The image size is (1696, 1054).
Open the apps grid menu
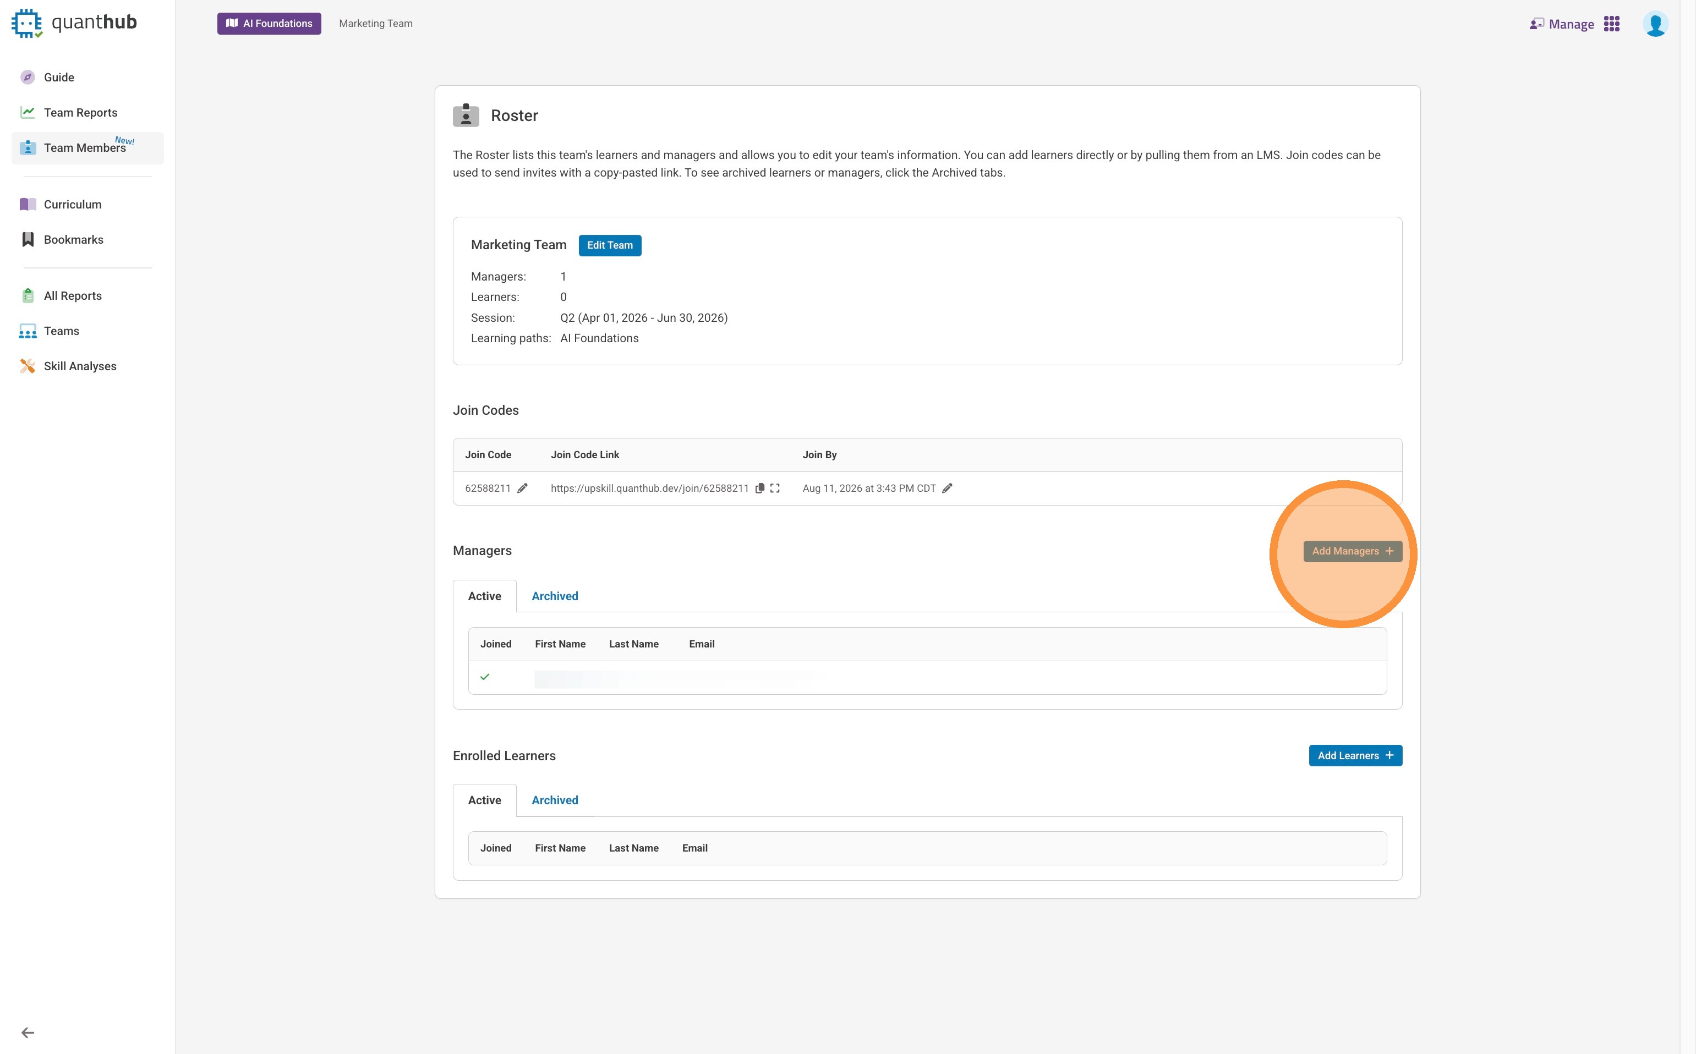[x=1612, y=24]
